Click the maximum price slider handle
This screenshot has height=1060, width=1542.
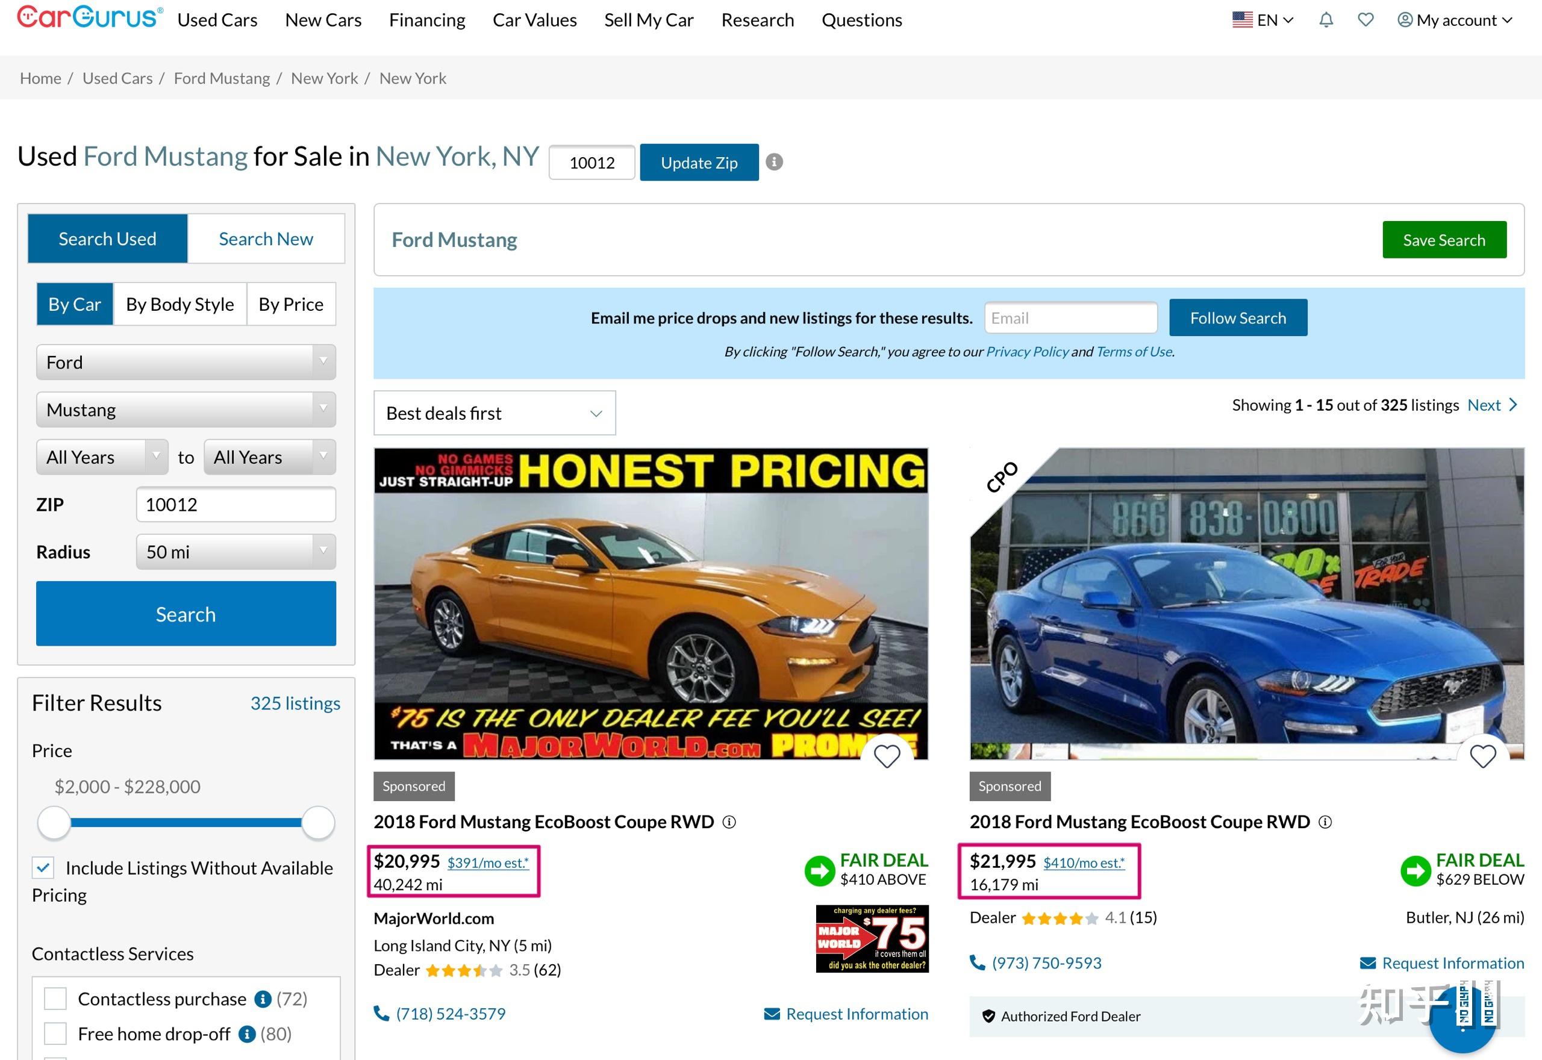[318, 823]
